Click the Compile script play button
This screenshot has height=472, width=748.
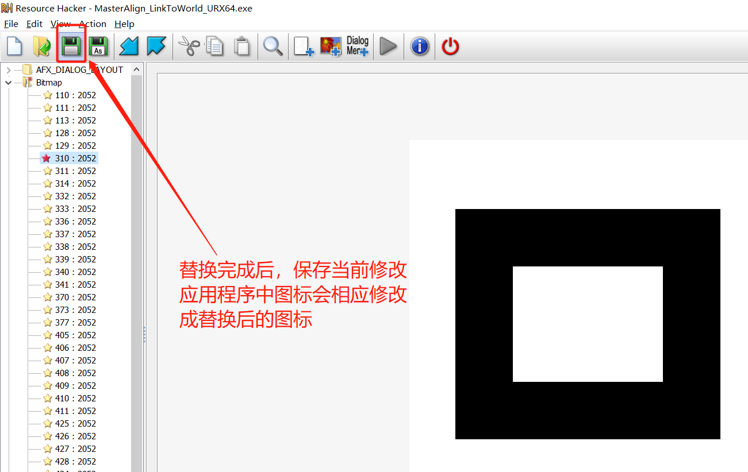(x=389, y=47)
